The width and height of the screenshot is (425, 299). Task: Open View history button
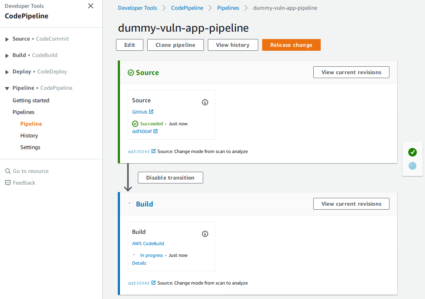coord(233,45)
